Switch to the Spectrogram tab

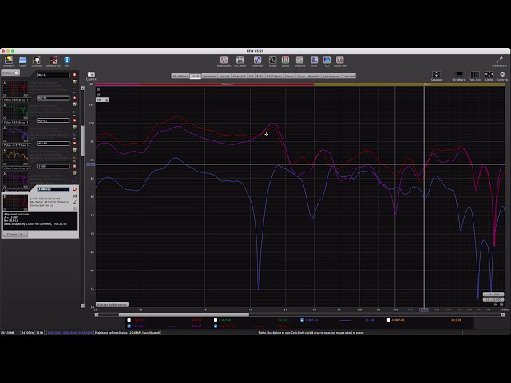click(331, 77)
